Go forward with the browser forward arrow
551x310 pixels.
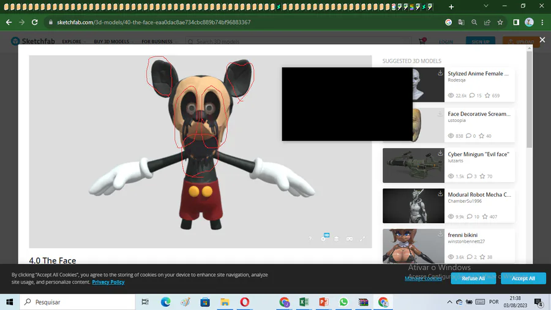tap(22, 22)
